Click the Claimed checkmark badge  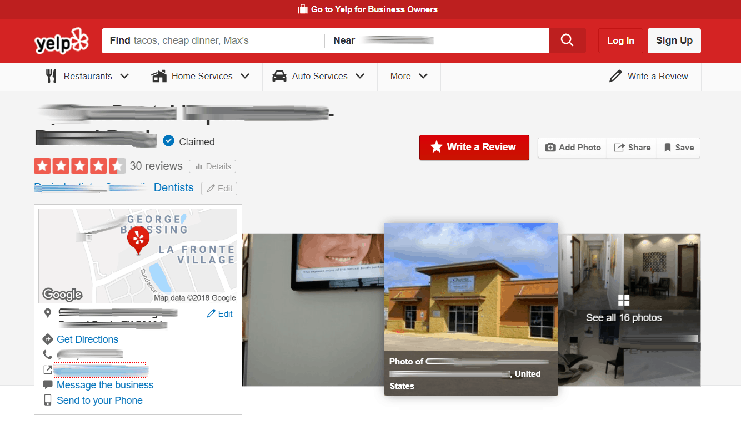coord(168,141)
